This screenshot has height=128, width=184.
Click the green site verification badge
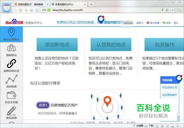point(49,10)
